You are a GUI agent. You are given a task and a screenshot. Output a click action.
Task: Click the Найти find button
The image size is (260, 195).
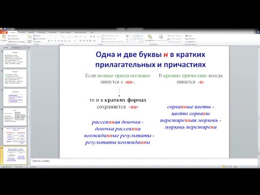tap(189, 36)
